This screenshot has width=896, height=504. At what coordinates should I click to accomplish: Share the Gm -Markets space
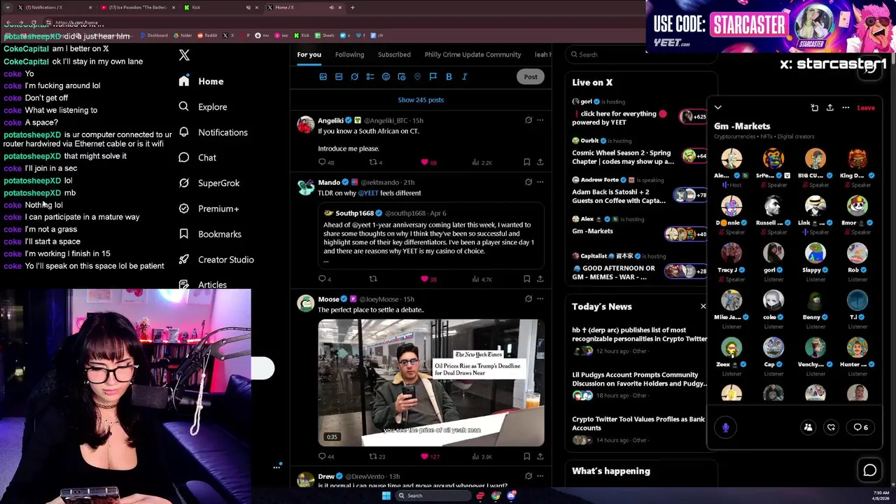[830, 108]
